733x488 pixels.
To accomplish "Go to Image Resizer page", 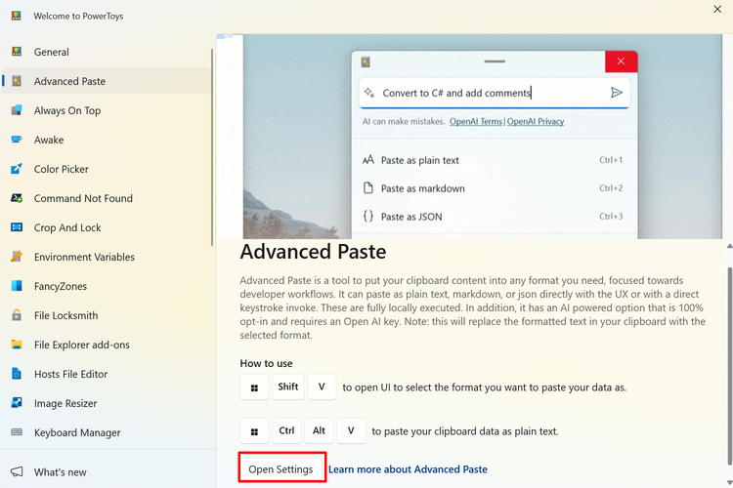I will point(107,403).
